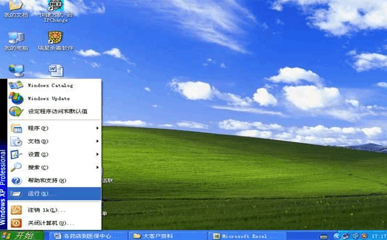Open the dual-monitor network tray icon
This screenshot has height=240, width=387.
point(346,236)
